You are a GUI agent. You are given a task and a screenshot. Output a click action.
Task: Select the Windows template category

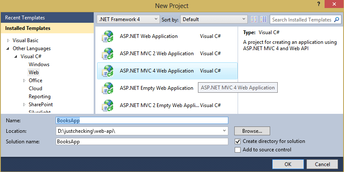click(39, 64)
